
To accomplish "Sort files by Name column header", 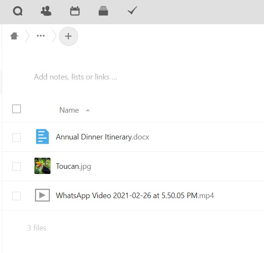I will click(69, 110).
